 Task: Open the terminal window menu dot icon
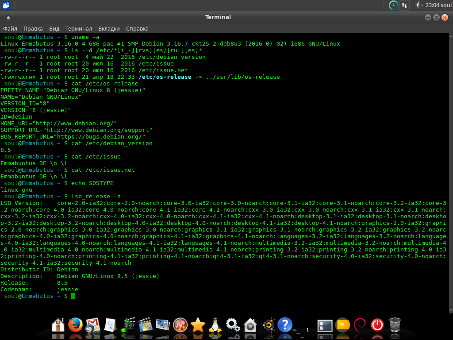pos(8,18)
